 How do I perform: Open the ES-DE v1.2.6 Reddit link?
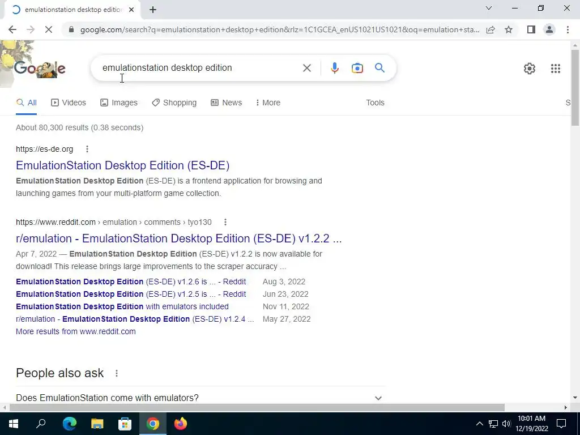coord(131,282)
